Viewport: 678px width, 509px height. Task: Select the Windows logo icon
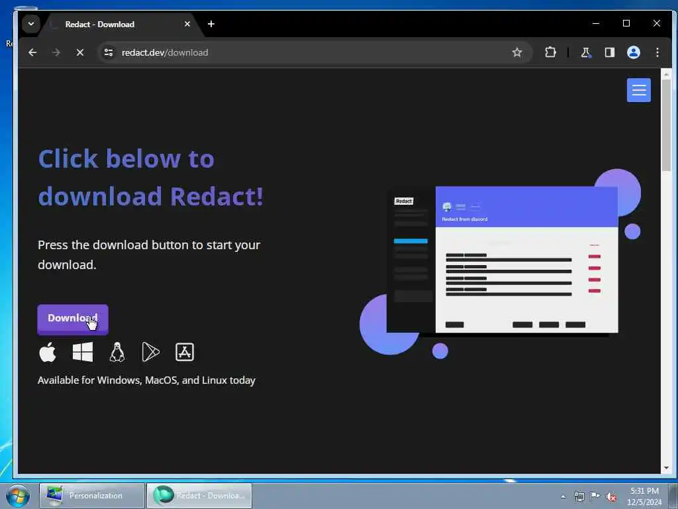83,352
